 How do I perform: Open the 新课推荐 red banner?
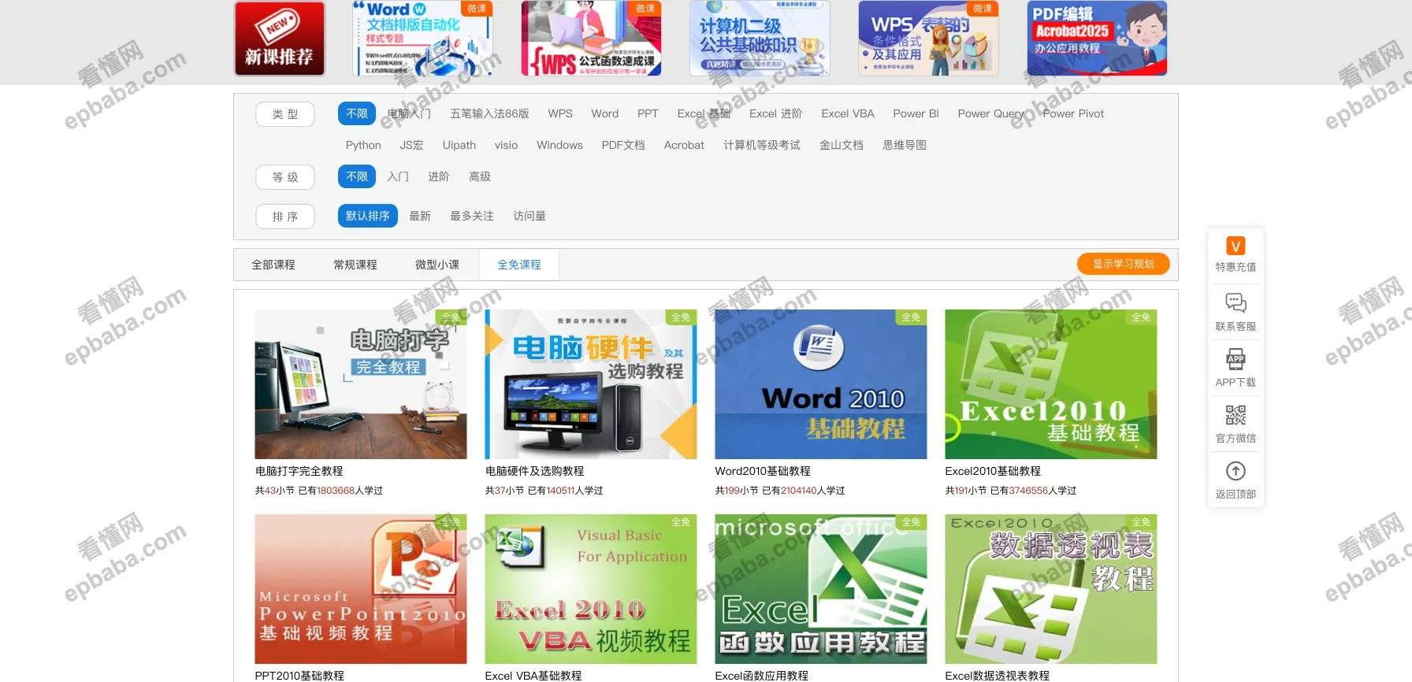coord(280,38)
